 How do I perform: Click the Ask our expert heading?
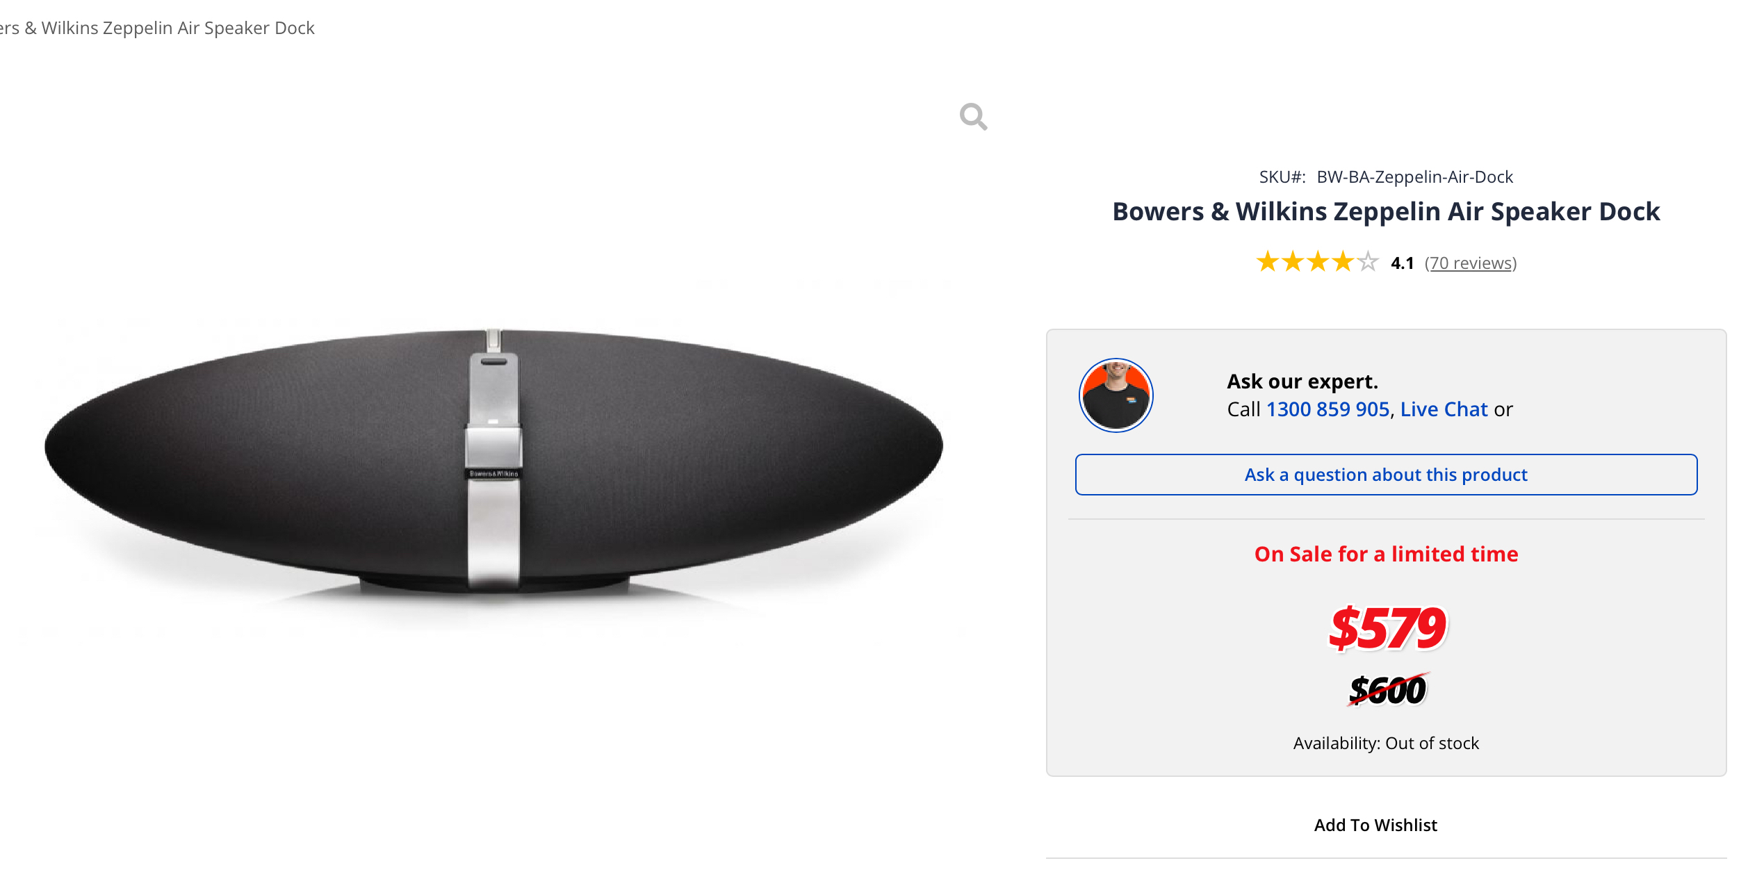pyautogui.click(x=1302, y=381)
